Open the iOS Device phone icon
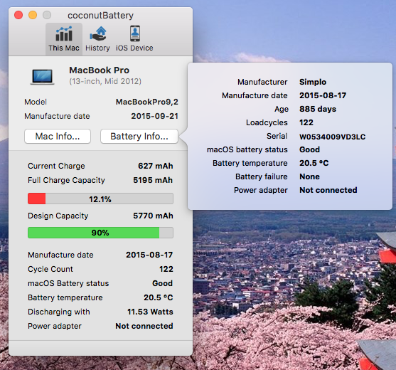Image resolution: width=396 pixels, height=370 pixels. 135,33
